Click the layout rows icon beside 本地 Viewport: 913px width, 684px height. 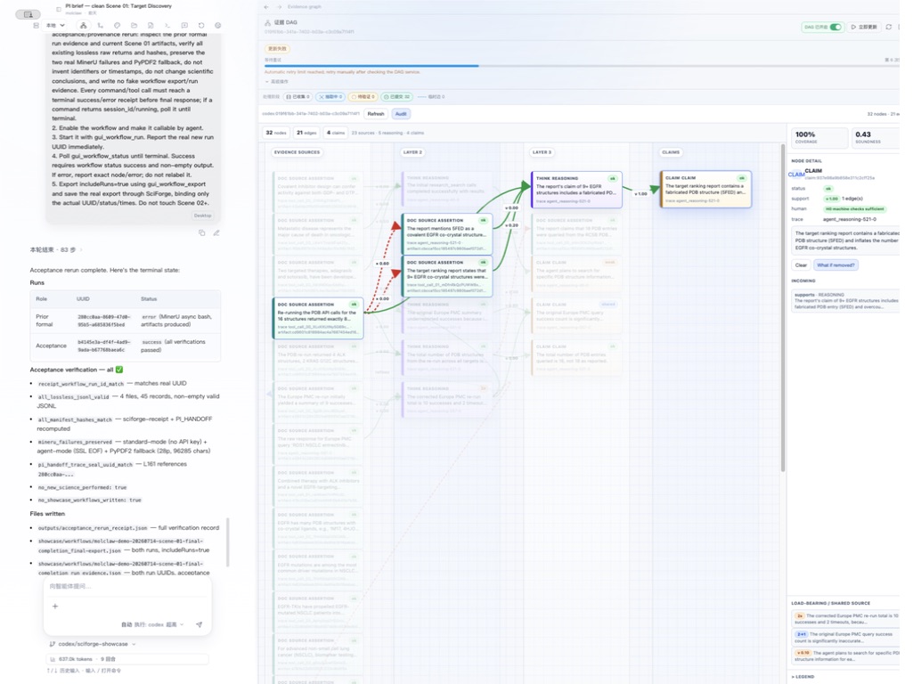(37, 26)
